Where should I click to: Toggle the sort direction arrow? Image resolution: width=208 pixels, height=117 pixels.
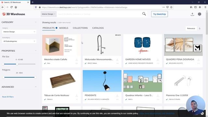200,28
